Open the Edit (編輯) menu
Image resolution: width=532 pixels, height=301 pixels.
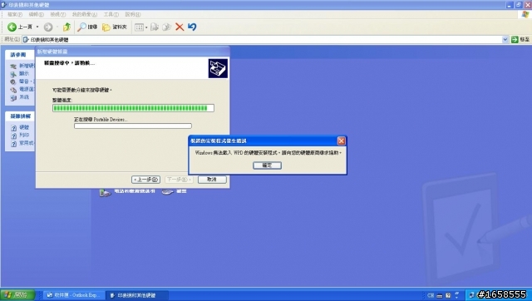pyautogui.click(x=36, y=15)
